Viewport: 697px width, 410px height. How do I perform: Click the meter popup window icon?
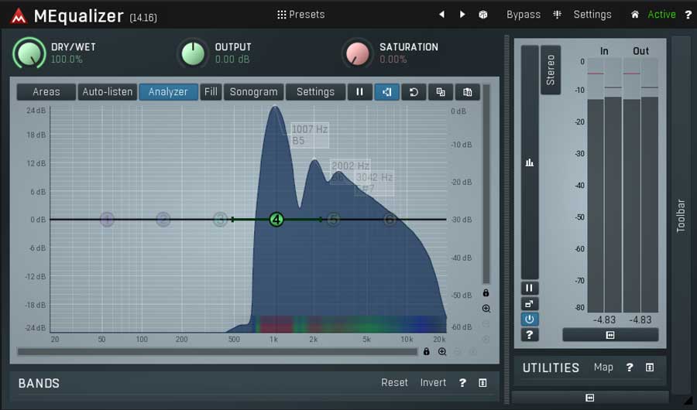click(530, 304)
